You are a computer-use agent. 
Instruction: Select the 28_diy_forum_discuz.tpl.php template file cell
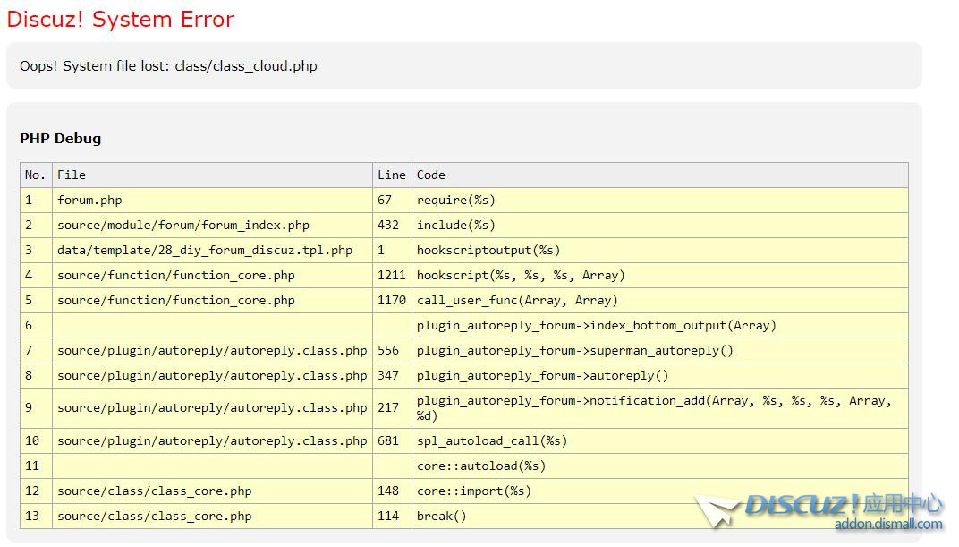(205, 251)
